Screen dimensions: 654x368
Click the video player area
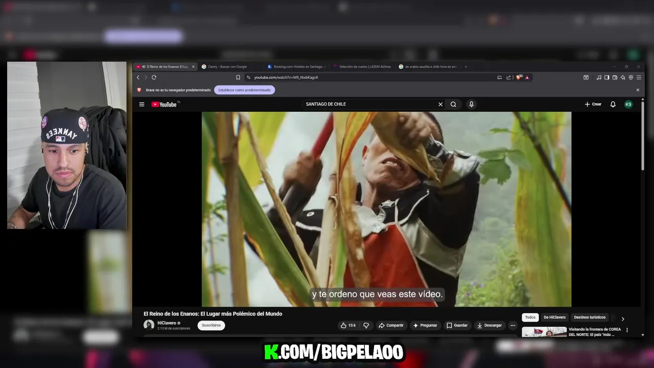(386, 209)
